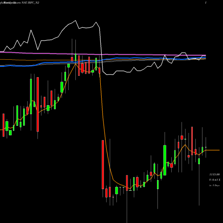Click the price label 1115.00
Viewport: 223px width, 223px height.
[215, 174]
